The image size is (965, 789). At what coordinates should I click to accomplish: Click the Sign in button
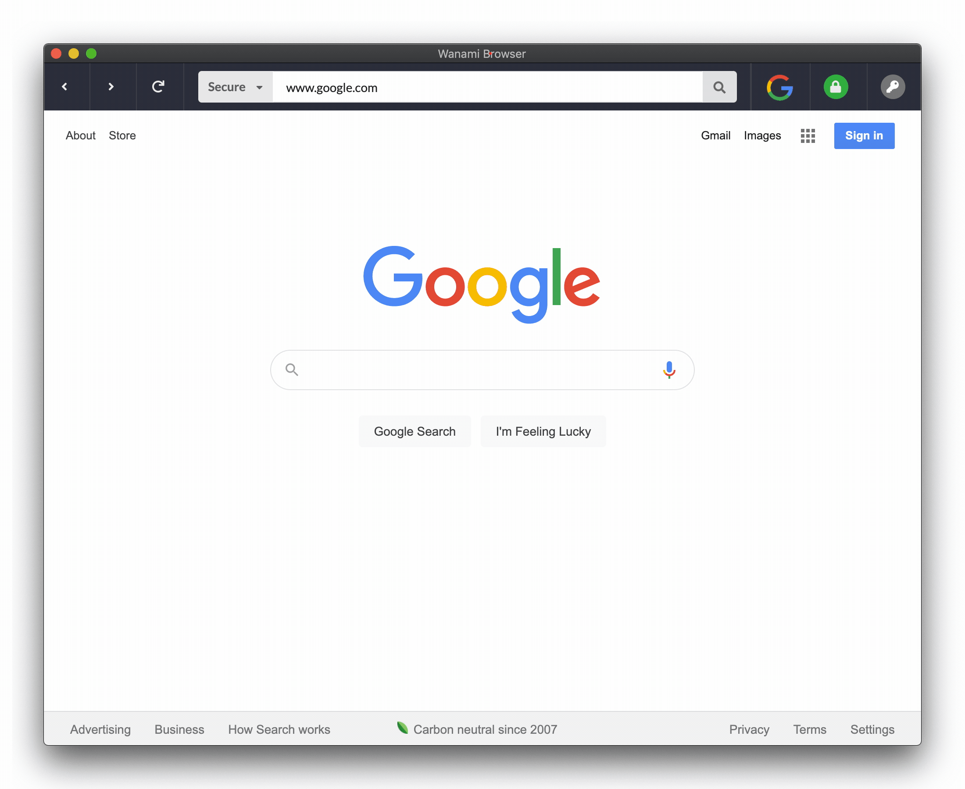865,135
